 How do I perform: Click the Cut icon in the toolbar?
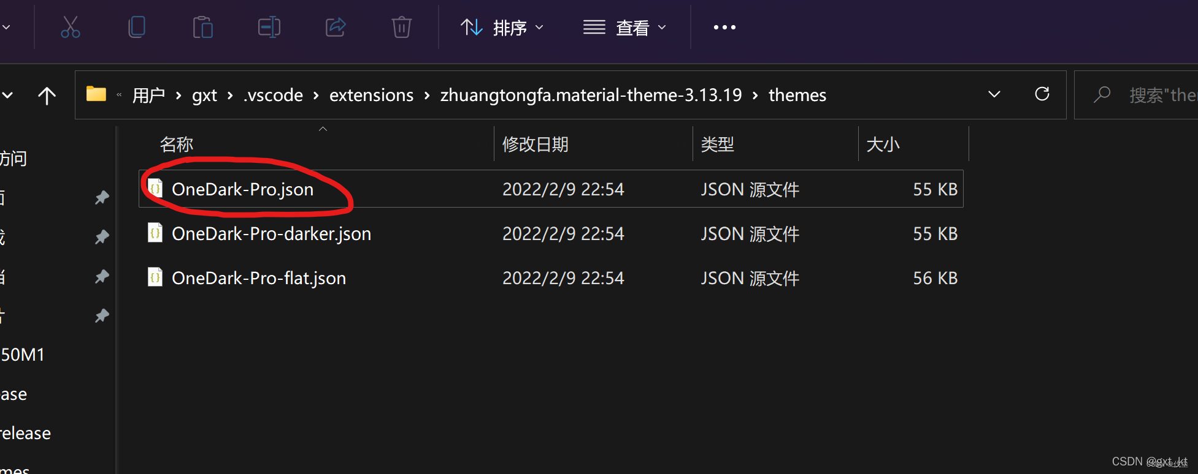coord(70,27)
